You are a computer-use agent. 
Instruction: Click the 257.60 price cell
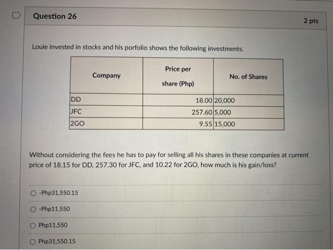tap(178, 112)
